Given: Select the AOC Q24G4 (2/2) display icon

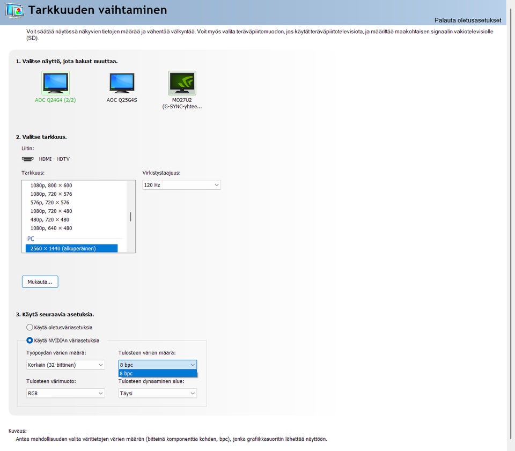Looking at the screenshot, I should pos(55,83).
